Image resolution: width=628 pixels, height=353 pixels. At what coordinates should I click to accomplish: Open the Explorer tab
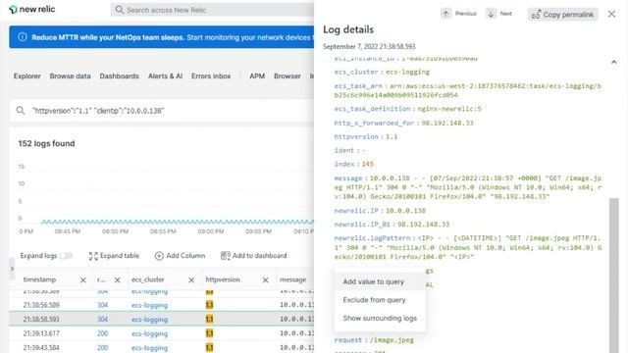click(26, 76)
